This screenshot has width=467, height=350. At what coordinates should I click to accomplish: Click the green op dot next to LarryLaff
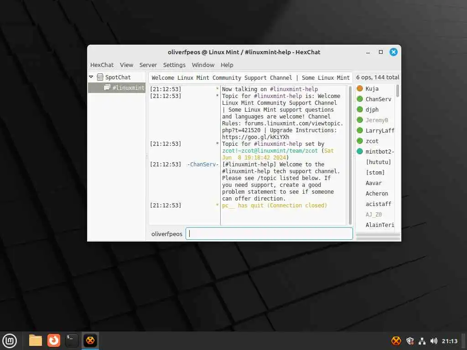tap(359, 130)
